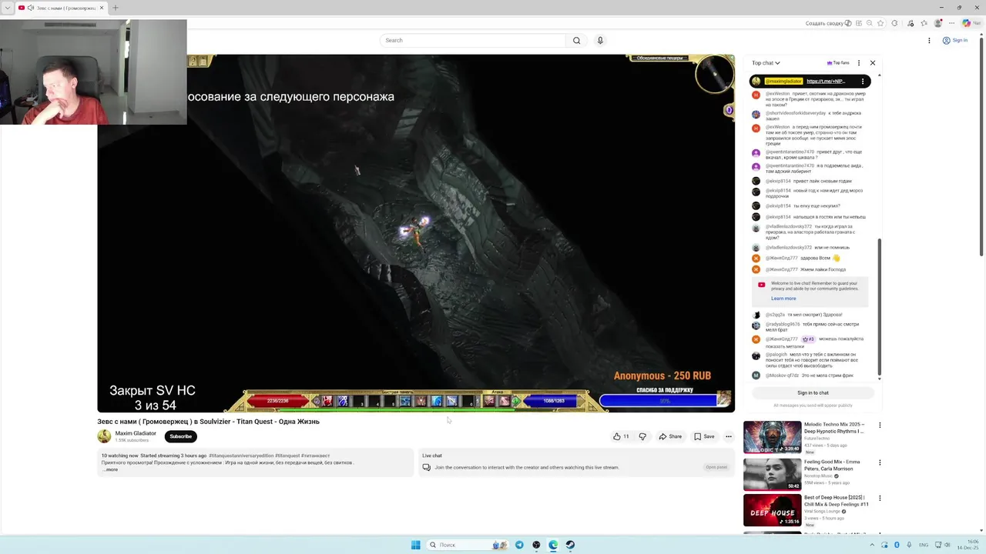986x554 pixels.
Task: Open Steam from the taskbar
Action: pos(570,545)
